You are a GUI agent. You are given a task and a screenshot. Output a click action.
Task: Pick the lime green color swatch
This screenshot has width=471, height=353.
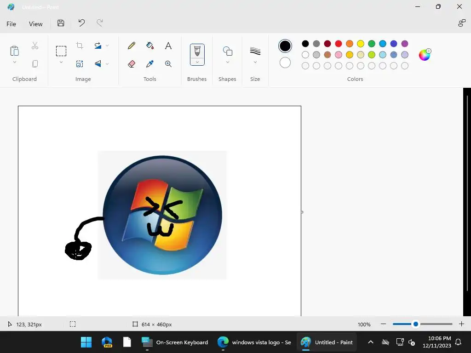click(372, 55)
